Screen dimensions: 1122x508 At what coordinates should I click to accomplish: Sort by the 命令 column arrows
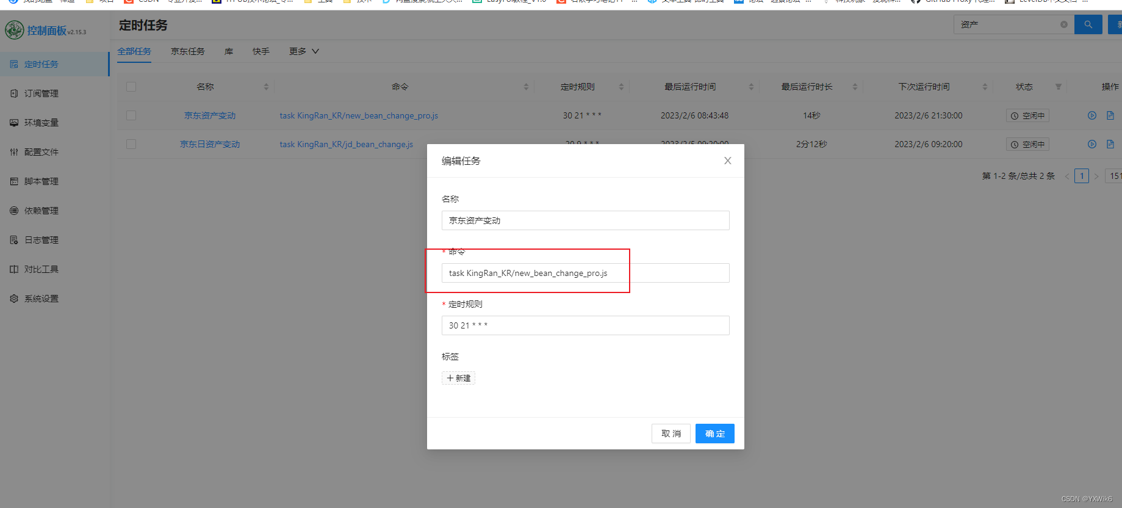(x=526, y=87)
